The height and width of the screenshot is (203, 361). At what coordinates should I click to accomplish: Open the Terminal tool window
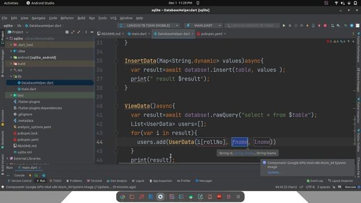pyautogui.click(x=94, y=181)
